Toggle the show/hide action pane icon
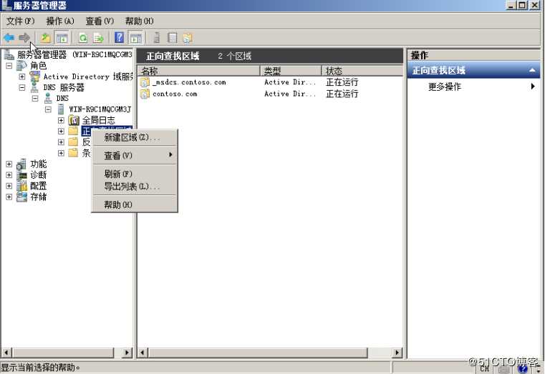This screenshot has height=374, width=545. pyautogui.click(x=136, y=37)
